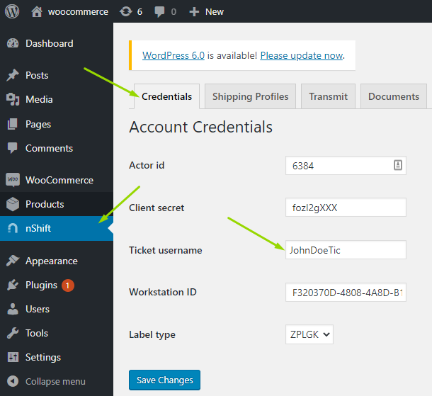Click the Please update now link
This screenshot has height=396, width=432.
tap(302, 55)
